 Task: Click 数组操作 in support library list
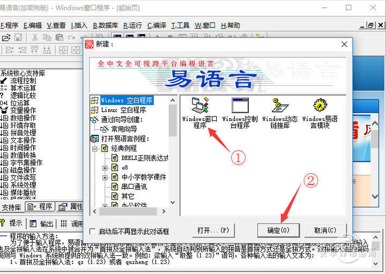[23, 118]
